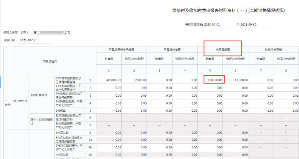The image size is (299, 159).
Task: Click column 1 sales cell in row 2
Action: tap(109, 88)
